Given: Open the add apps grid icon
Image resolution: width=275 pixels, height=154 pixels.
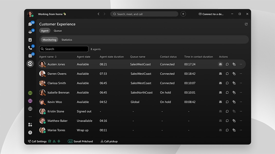Looking at the screenshot, I should 30,125.
